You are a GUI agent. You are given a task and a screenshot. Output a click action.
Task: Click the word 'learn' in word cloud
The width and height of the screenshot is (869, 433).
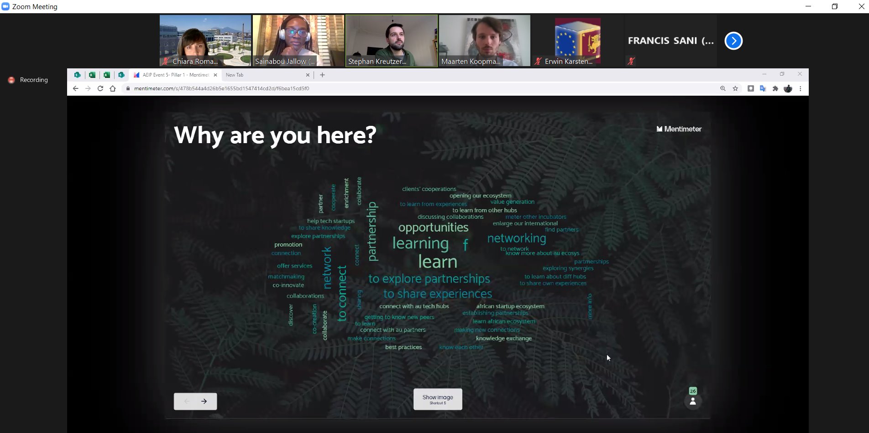[x=438, y=262]
